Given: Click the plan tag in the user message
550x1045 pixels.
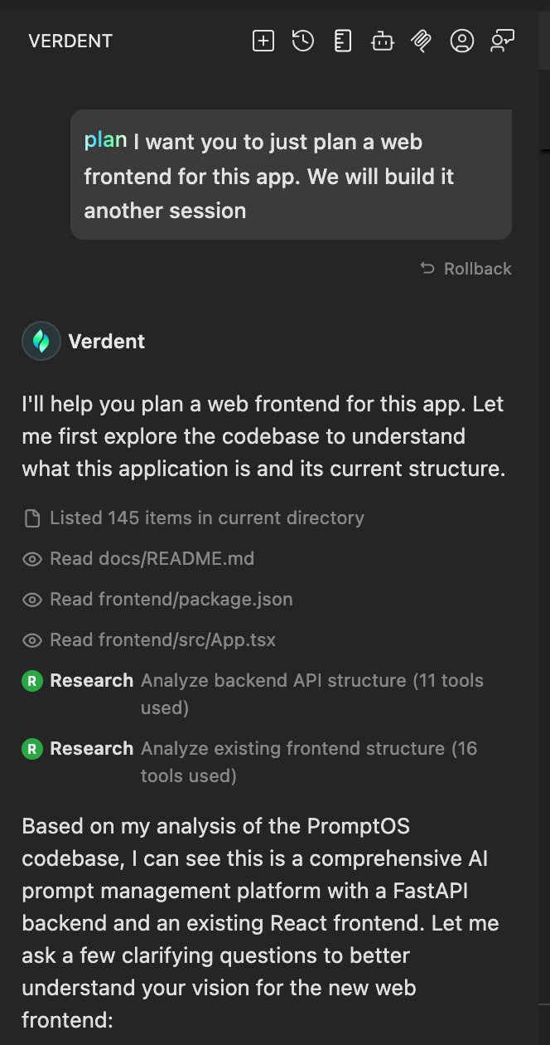Looking at the screenshot, I should click(105, 140).
